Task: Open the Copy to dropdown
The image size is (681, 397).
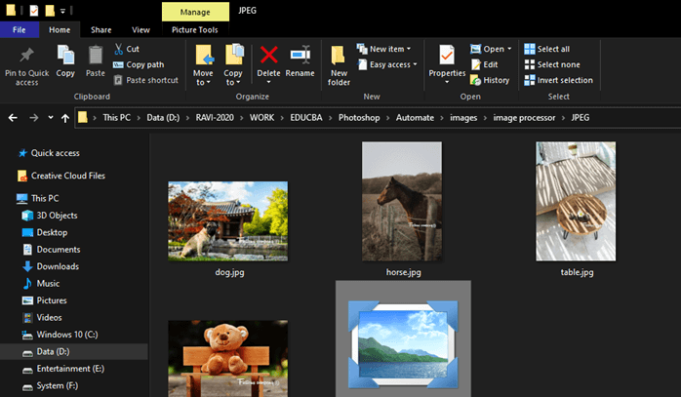Action: pyautogui.click(x=233, y=78)
